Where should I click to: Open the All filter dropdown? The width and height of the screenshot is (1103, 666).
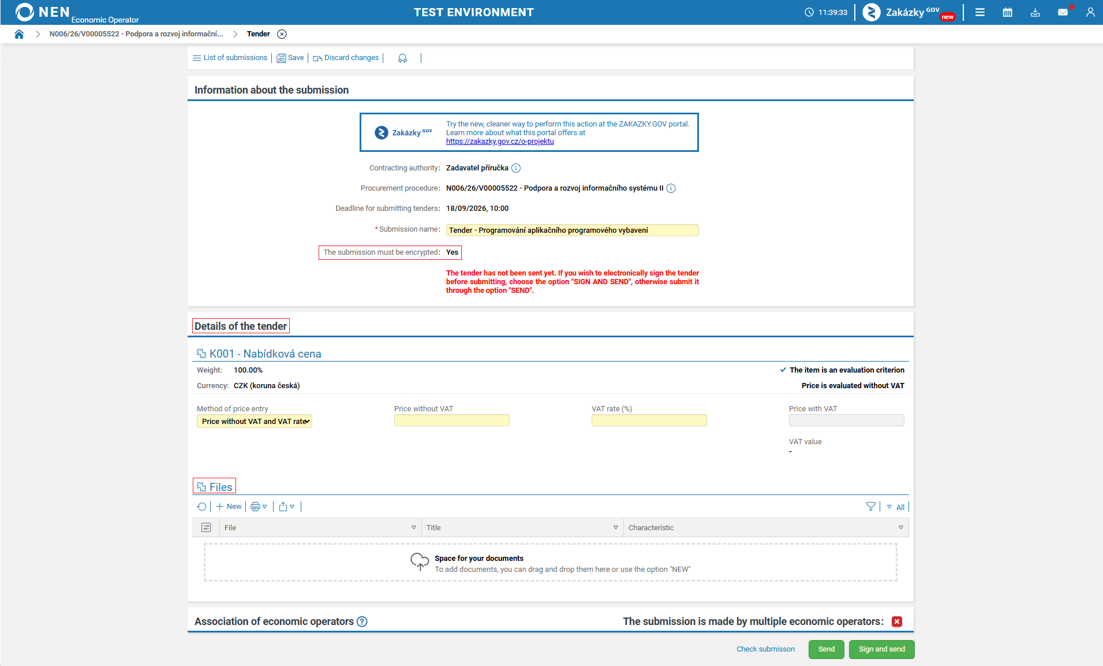coord(896,507)
